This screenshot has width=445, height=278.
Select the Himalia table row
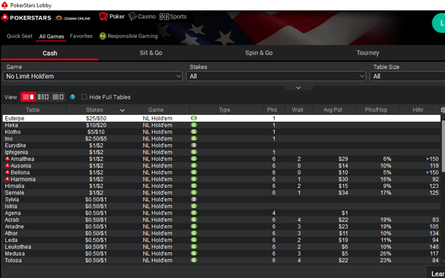click(x=221, y=186)
